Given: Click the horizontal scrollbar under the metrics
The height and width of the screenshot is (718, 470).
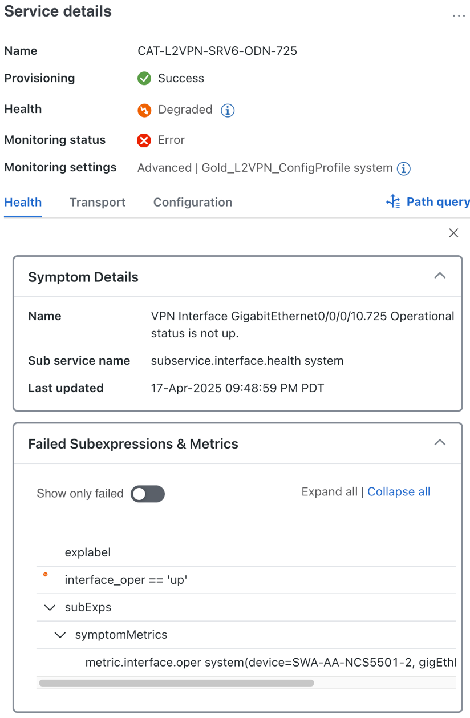Looking at the screenshot, I should 176,683.
